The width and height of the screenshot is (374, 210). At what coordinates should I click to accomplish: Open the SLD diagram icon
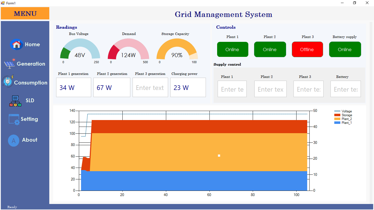[x=15, y=101]
